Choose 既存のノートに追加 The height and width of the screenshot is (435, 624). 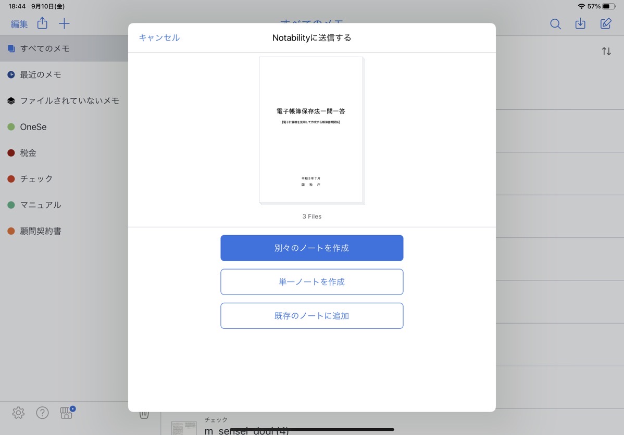click(311, 316)
